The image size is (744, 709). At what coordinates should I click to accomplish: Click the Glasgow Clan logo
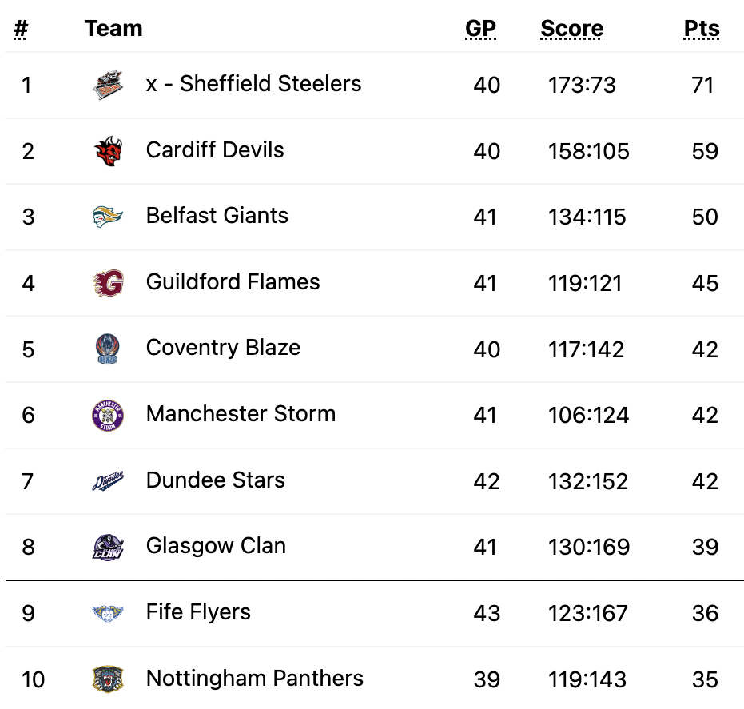pyautogui.click(x=108, y=547)
